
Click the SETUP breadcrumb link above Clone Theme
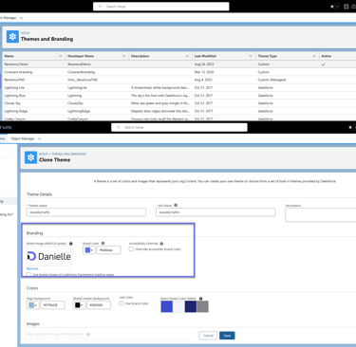[x=43, y=154]
